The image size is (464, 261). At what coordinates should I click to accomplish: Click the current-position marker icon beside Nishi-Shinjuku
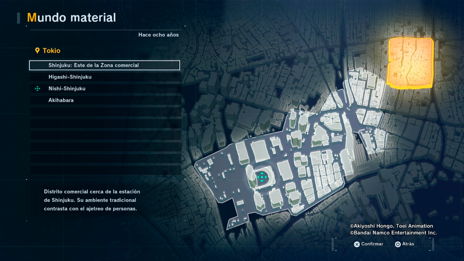point(37,89)
